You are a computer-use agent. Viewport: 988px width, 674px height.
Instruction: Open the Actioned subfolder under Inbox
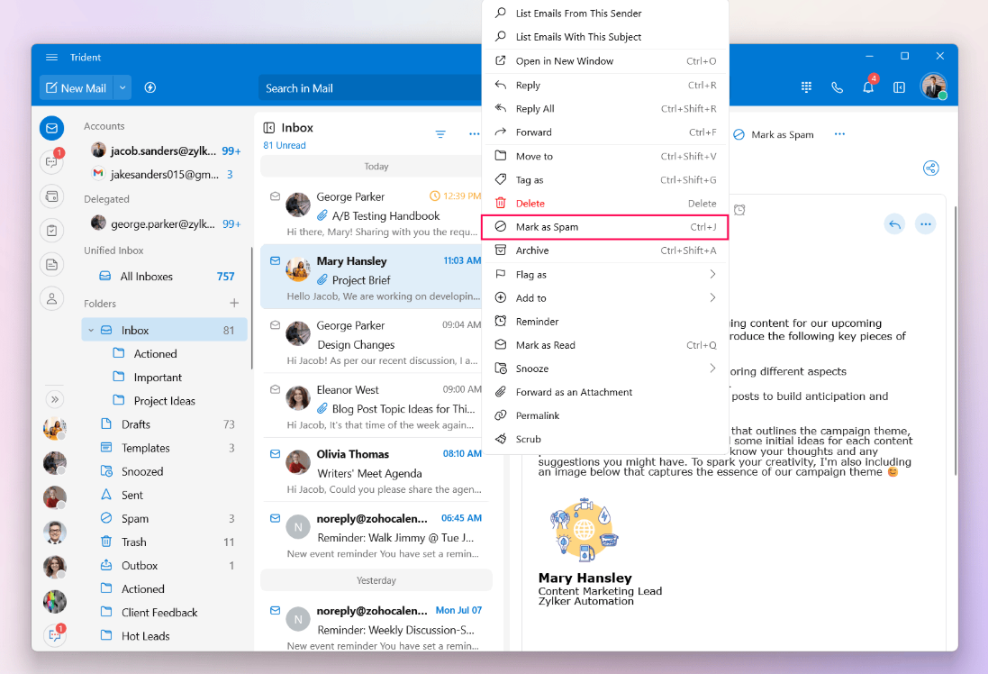[155, 354]
